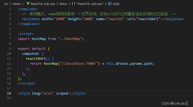Open the 'style' breadcrumb item
The height and width of the screenshot is (107, 193).
[x=116, y=4]
